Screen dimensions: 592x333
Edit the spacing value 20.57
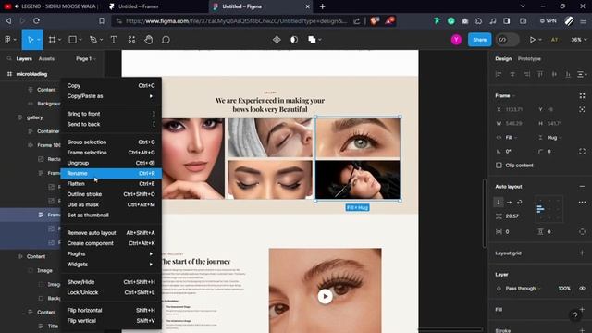point(512,216)
